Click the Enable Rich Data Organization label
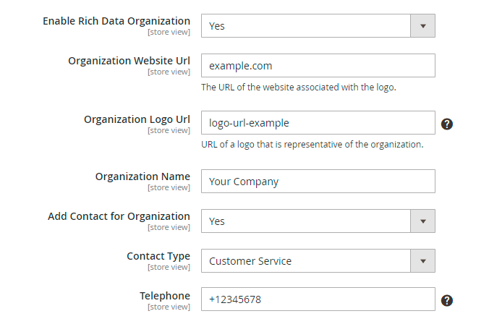 pos(116,21)
